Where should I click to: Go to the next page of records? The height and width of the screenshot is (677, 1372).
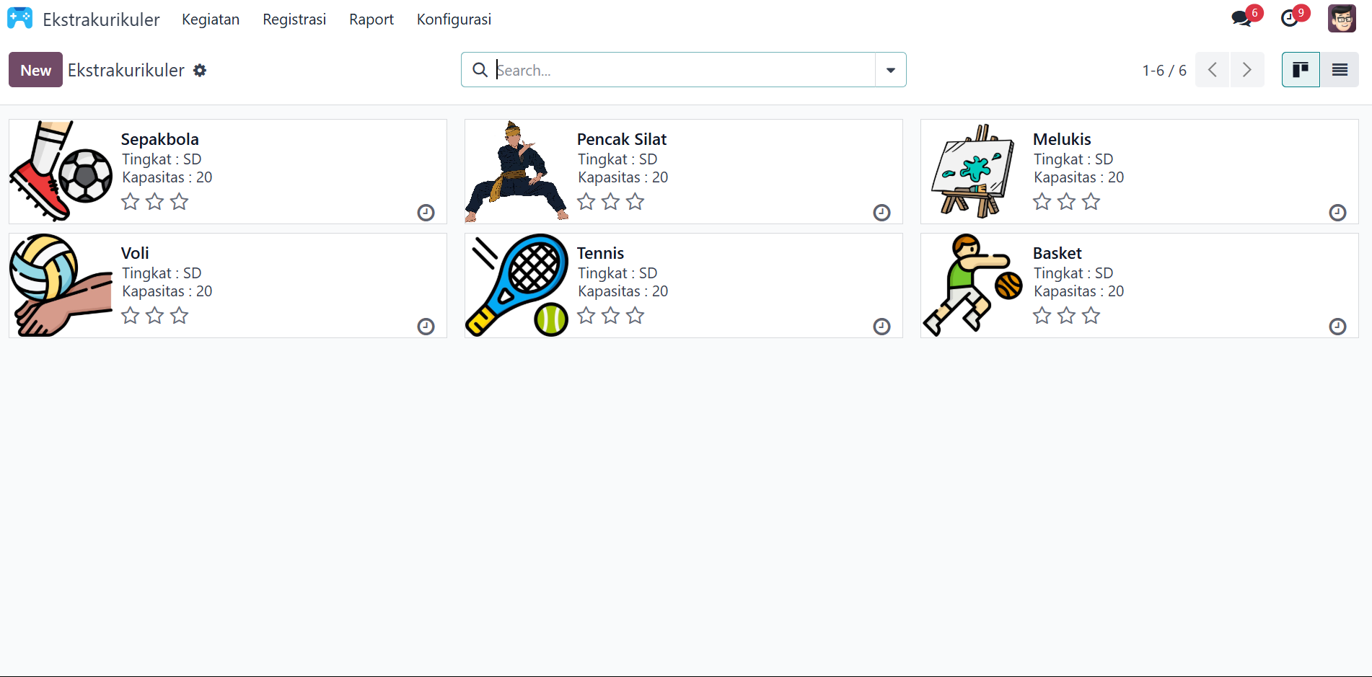pyautogui.click(x=1247, y=70)
